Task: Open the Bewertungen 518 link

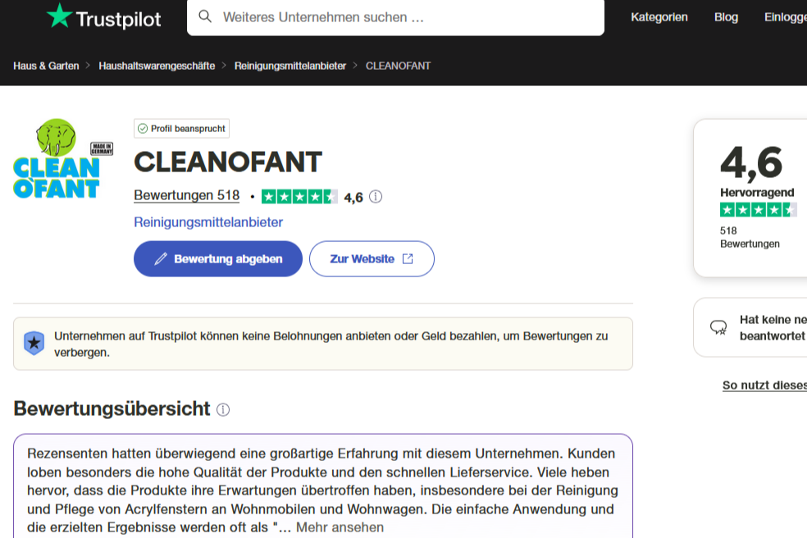Action: pos(186,196)
